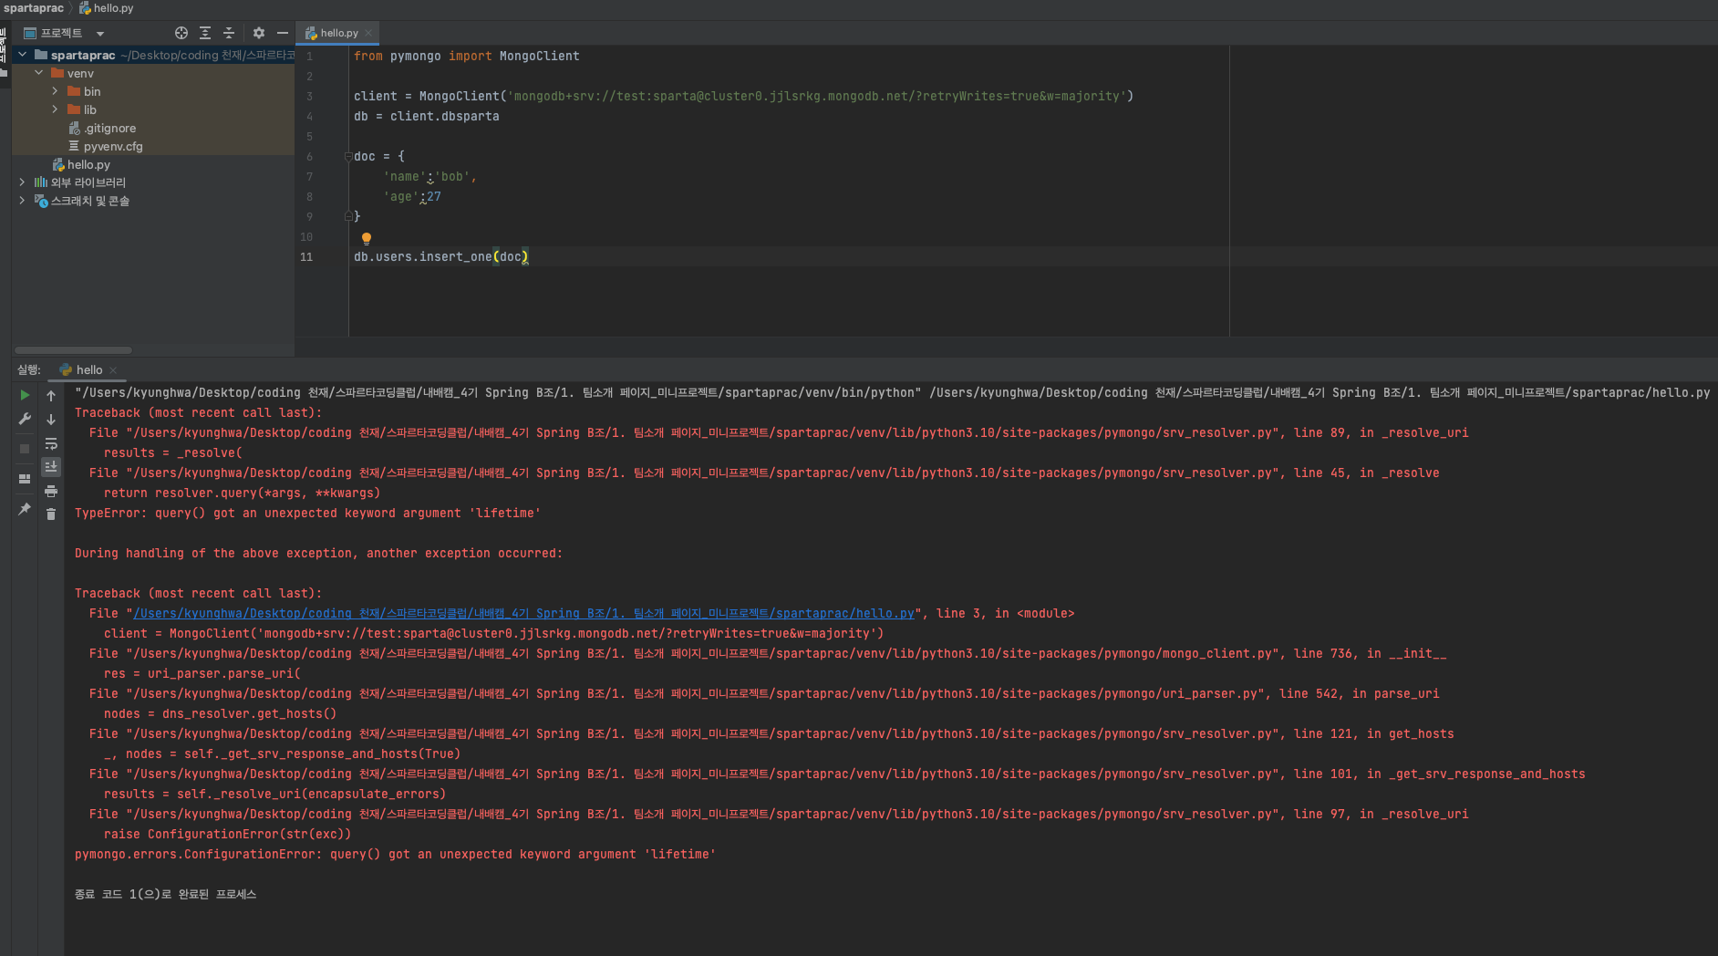The image size is (1718, 956).
Task: Click hello.py breadcrumb in navigation bar
Action: [x=106, y=8]
